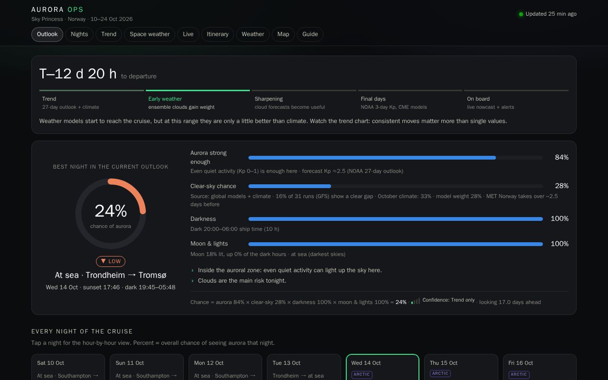Click the 24% chance of aurora gauge
Screen dimensions: 608x380
pos(111,214)
